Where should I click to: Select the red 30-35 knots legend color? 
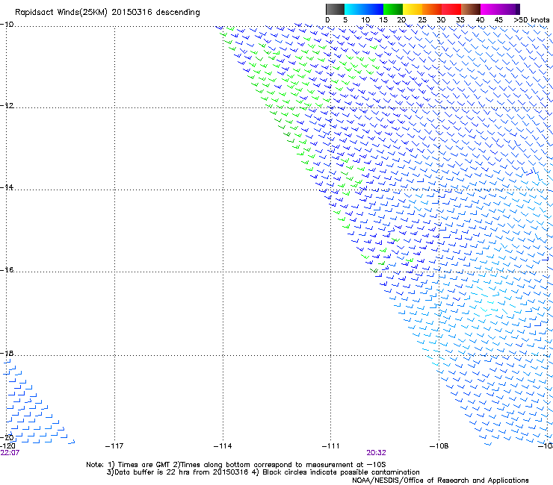pos(451,9)
